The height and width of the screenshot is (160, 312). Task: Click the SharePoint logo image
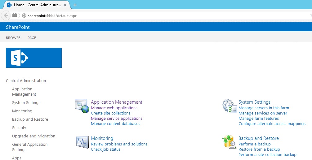[x=34, y=58]
